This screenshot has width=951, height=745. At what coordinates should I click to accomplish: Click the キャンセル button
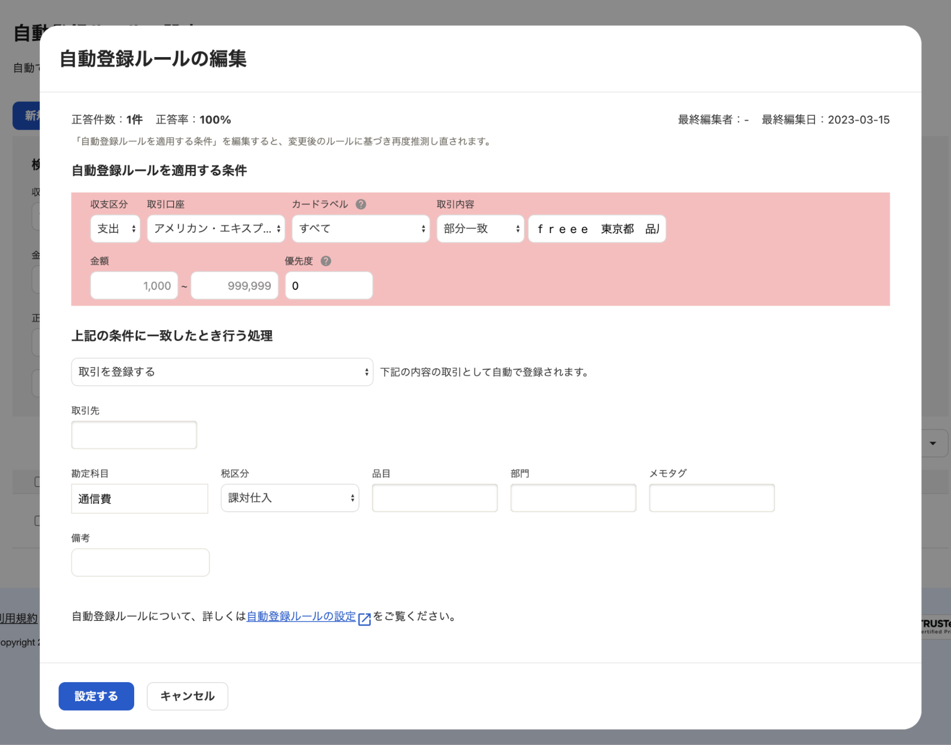pos(187,696)
